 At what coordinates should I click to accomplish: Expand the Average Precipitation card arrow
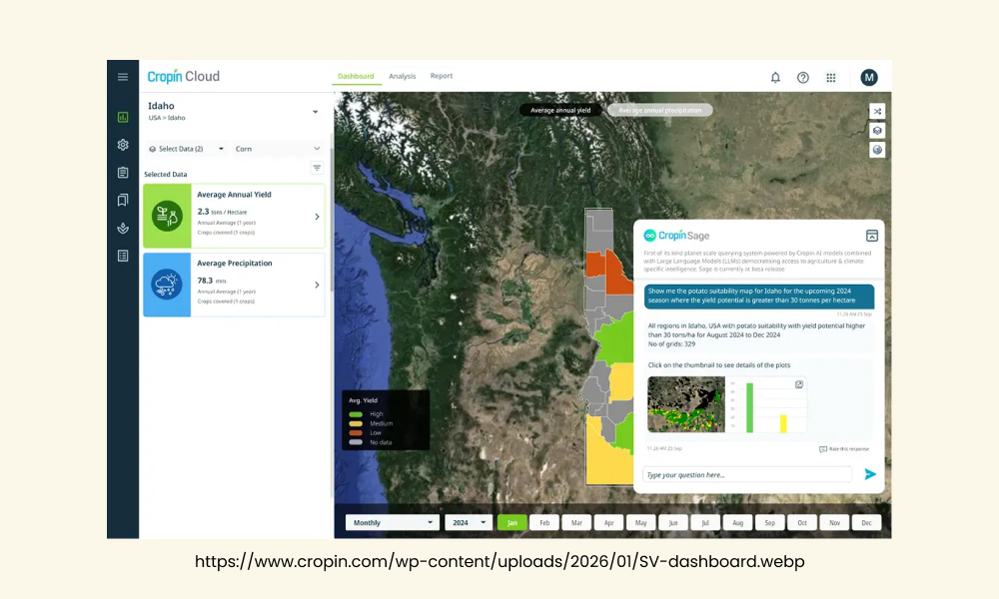(x=317, y=286)
